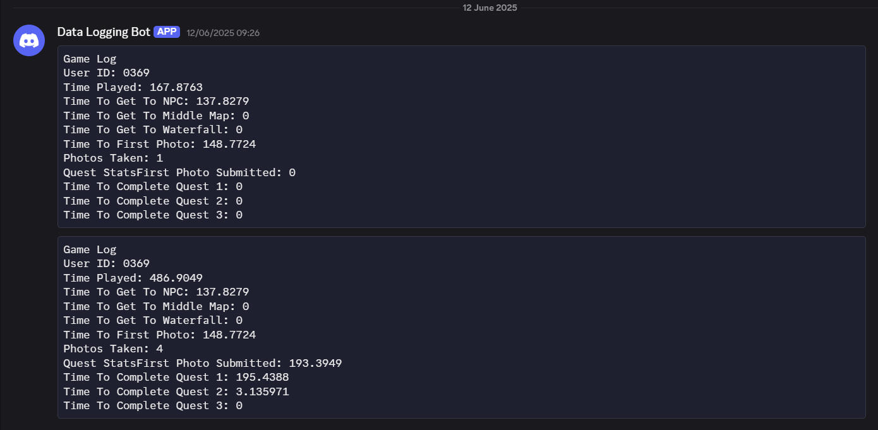Click Time To Get To Waterfall in first log

tap(153, 129)
